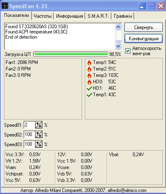Click the flame icon next to Temp1: 54C

89,63
